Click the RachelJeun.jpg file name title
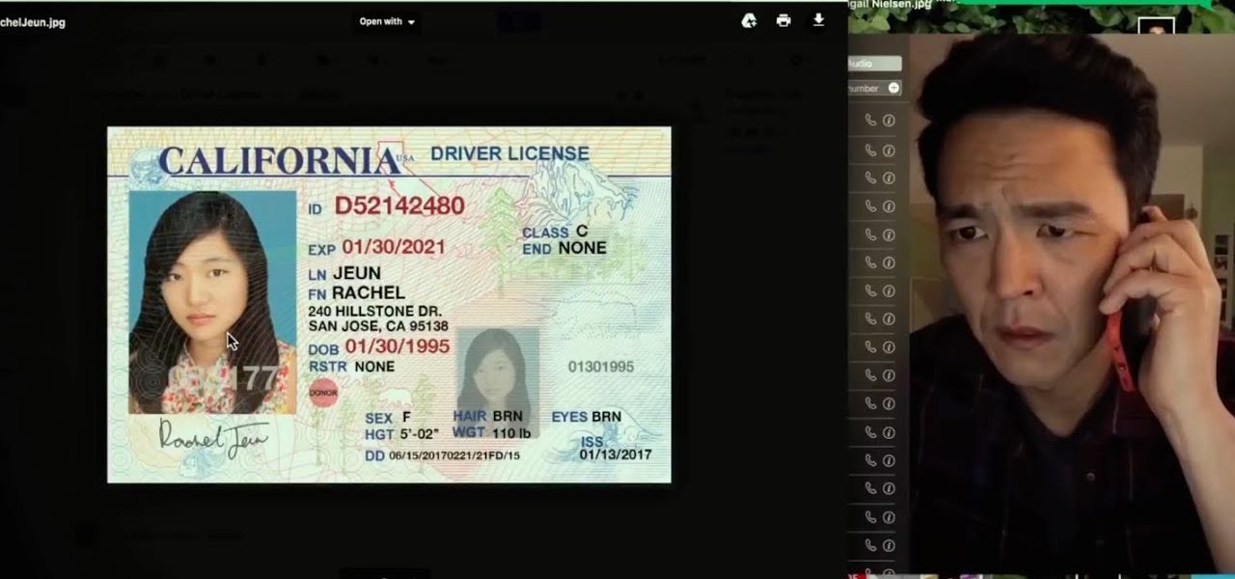This screenshot has height=579, width=1235. [x=33, y=21]
